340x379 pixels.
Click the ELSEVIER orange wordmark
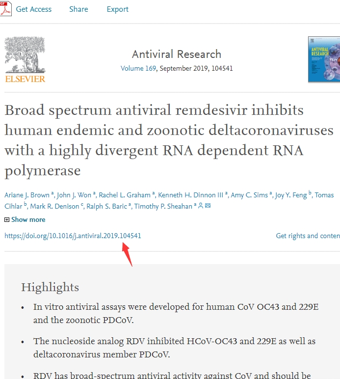[25, 79]
